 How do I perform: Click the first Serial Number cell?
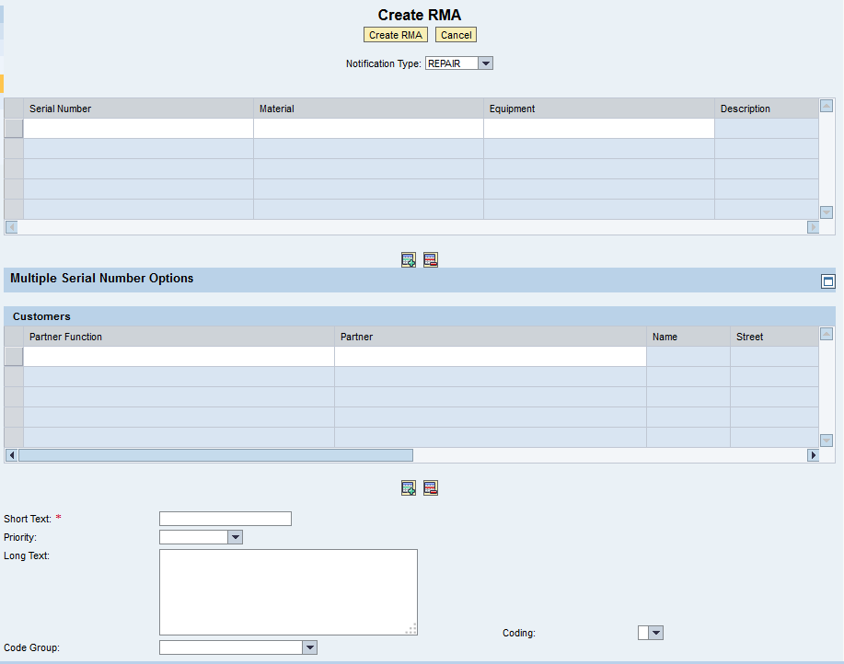[138, 129]
